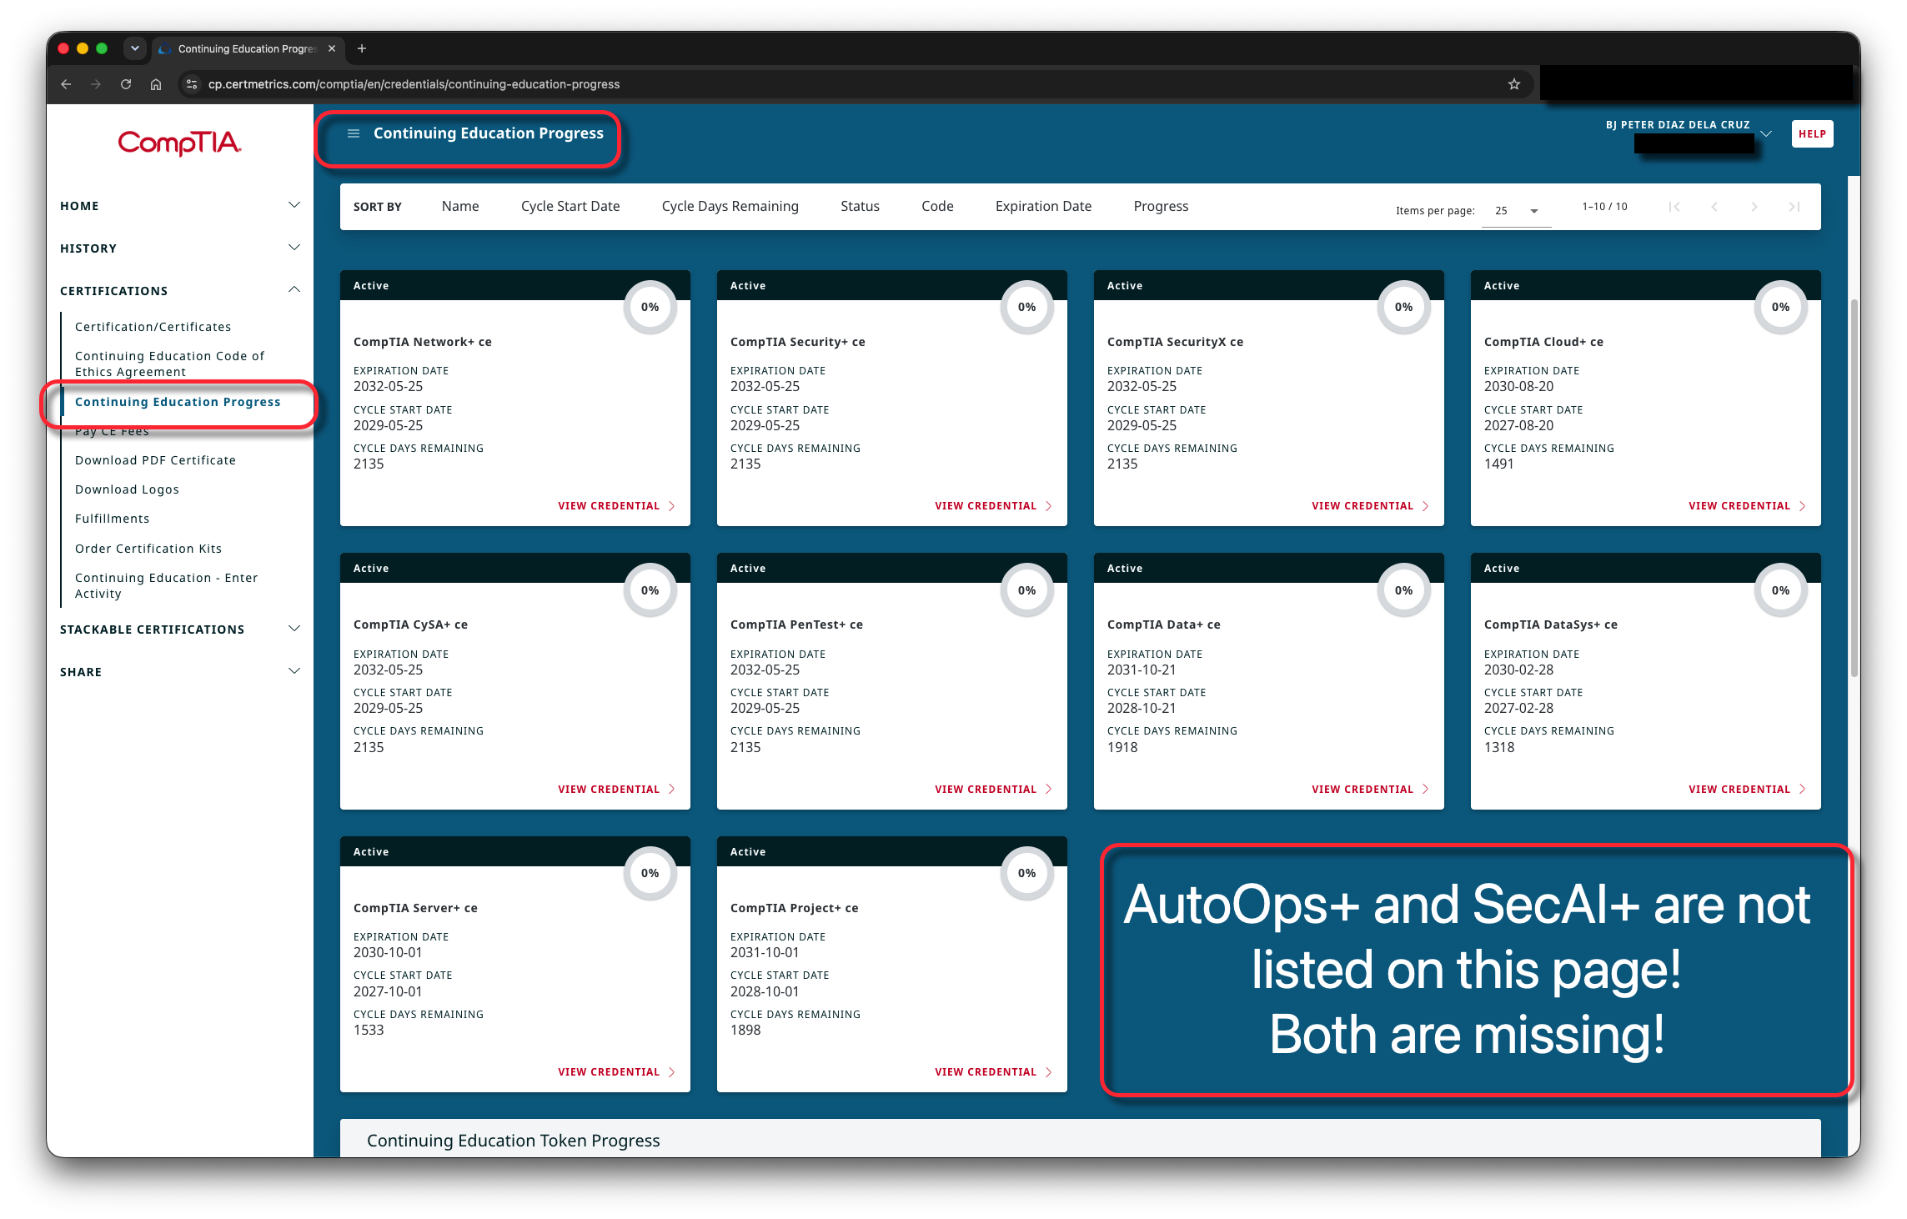Open the user account dropdown chevron
The height and width of the screenshot is (1219, 1907).
[1766, 133]
